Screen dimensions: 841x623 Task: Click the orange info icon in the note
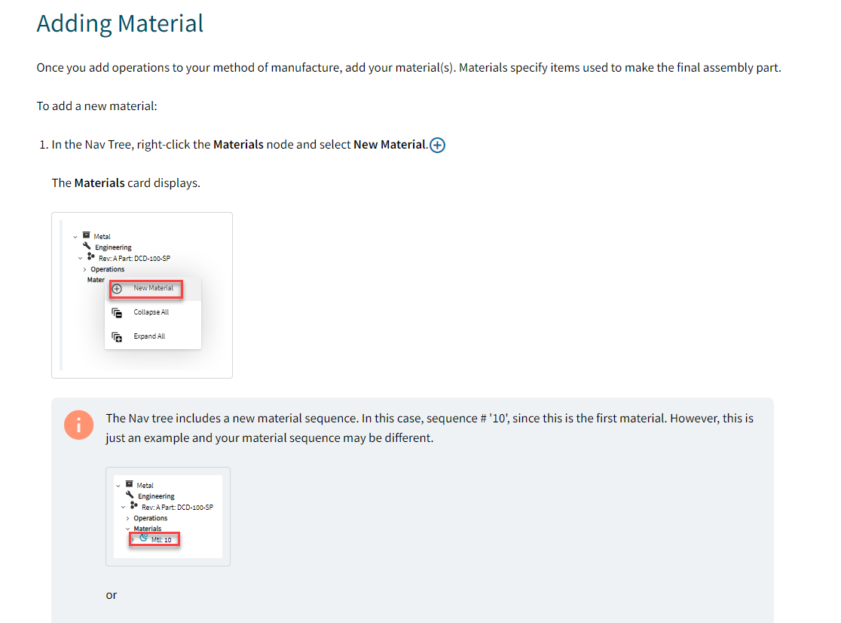tap(78, 425)
